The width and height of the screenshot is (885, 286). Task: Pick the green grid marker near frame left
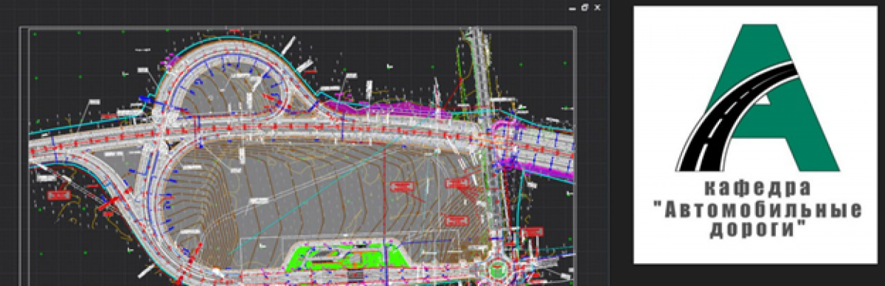point(35,77)
